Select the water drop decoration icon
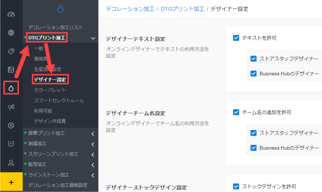 point(11,88)
